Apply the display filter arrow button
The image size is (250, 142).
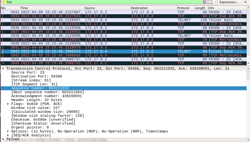click(x=210, y=2)
